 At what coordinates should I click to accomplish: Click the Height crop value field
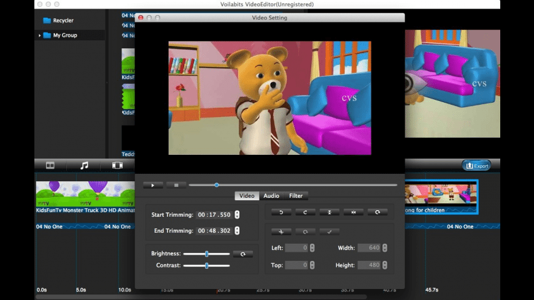pos(369,265)
